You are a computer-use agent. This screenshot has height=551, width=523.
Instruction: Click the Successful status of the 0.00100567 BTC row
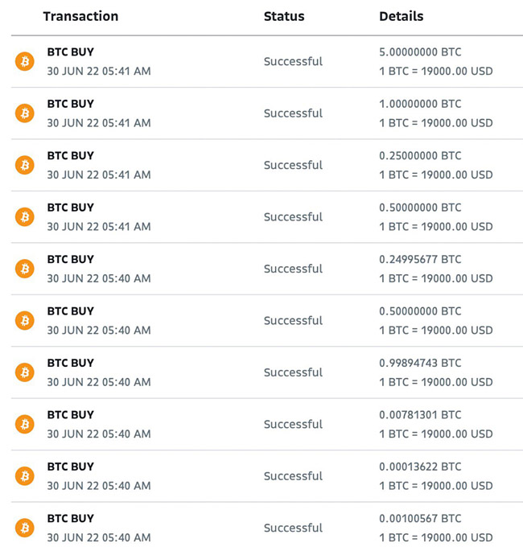[293, 528]
